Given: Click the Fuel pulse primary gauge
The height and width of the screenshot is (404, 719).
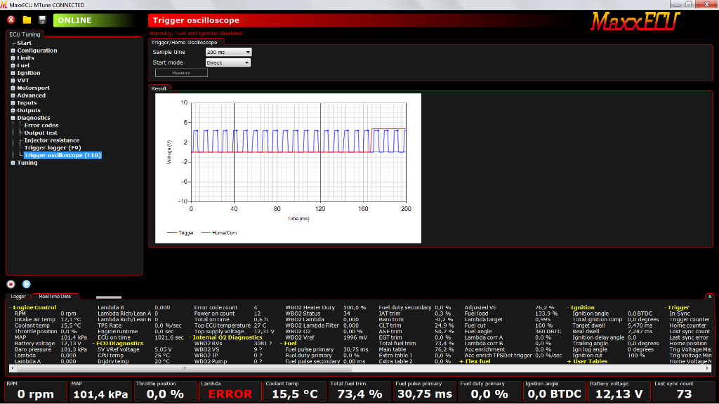Looking at the screenshot, I should (425, 391).
